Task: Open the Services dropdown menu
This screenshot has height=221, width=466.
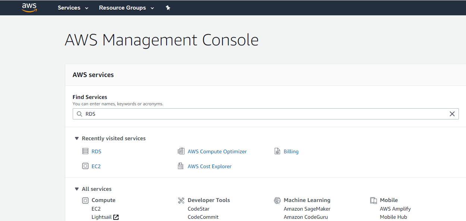Action: [73, 8]
